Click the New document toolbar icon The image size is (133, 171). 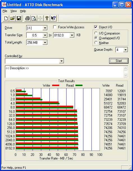click(6, 18)
